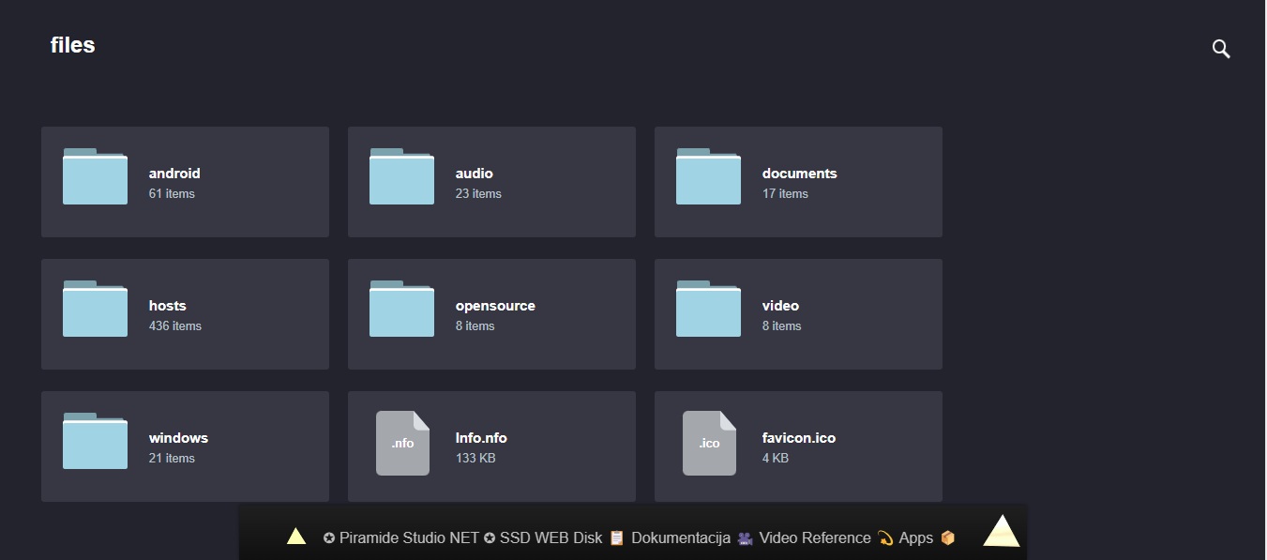Open the documents folder icon
The width and height of the screenshot is (1267, 560).
[x=708, y=176]
